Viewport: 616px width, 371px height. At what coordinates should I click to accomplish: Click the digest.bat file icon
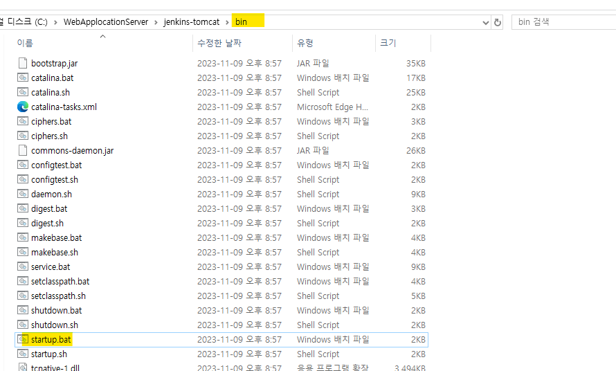23,208
